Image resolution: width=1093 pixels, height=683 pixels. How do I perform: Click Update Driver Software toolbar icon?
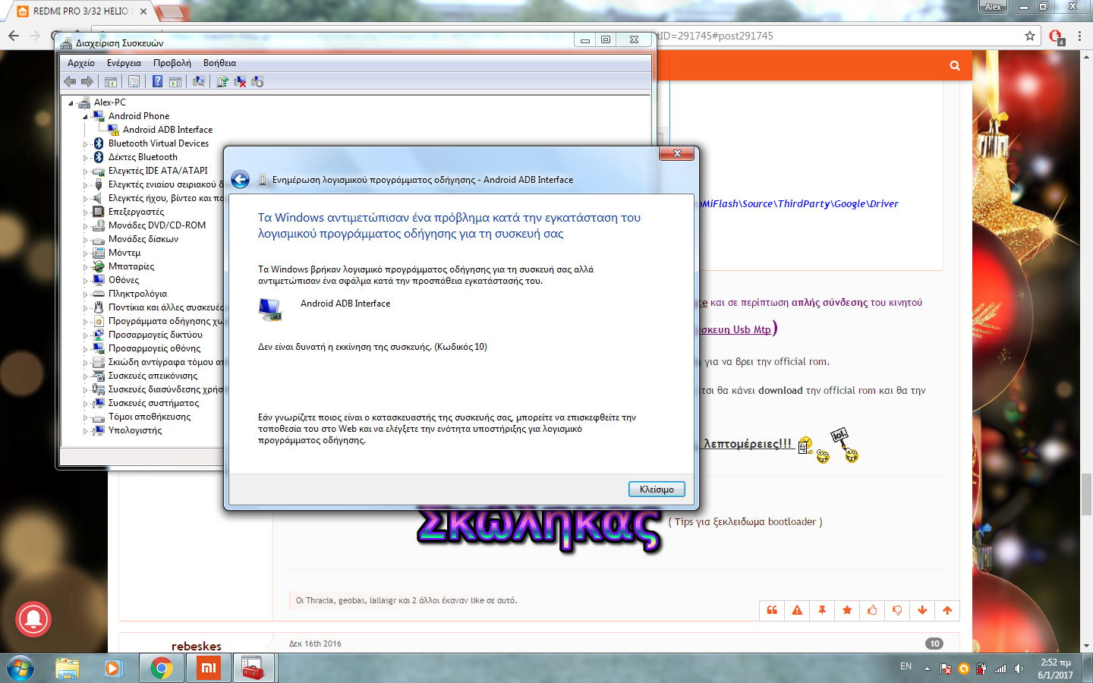222,81
